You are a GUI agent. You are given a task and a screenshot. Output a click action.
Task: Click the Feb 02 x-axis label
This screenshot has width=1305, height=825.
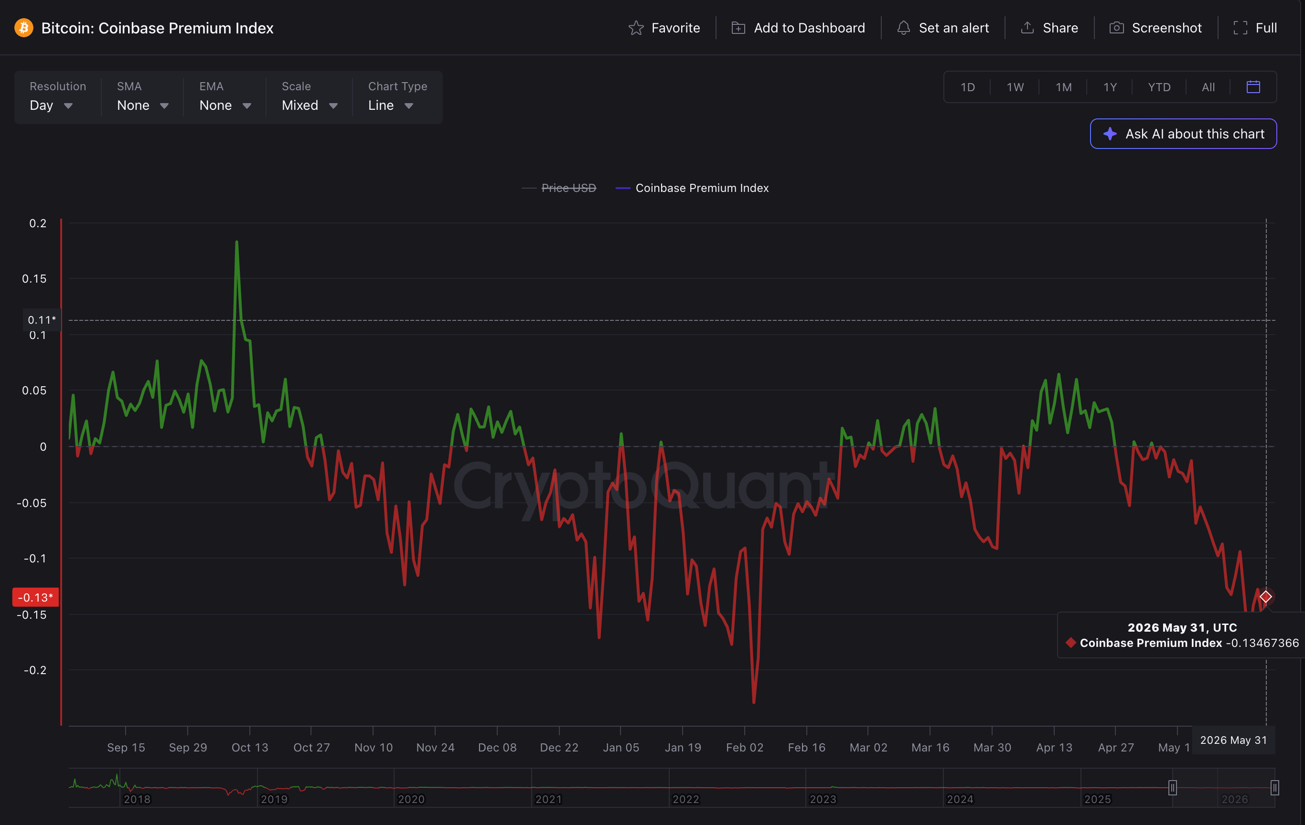tap(745, 748)
